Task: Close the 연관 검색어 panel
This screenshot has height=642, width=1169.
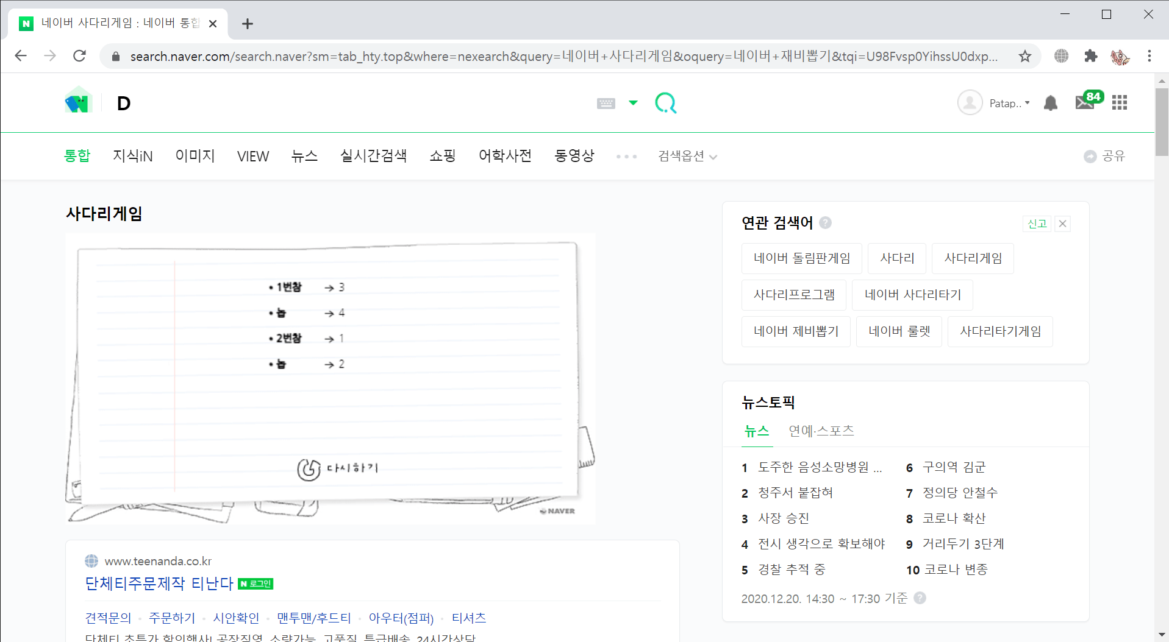Action: point(1062,224)
